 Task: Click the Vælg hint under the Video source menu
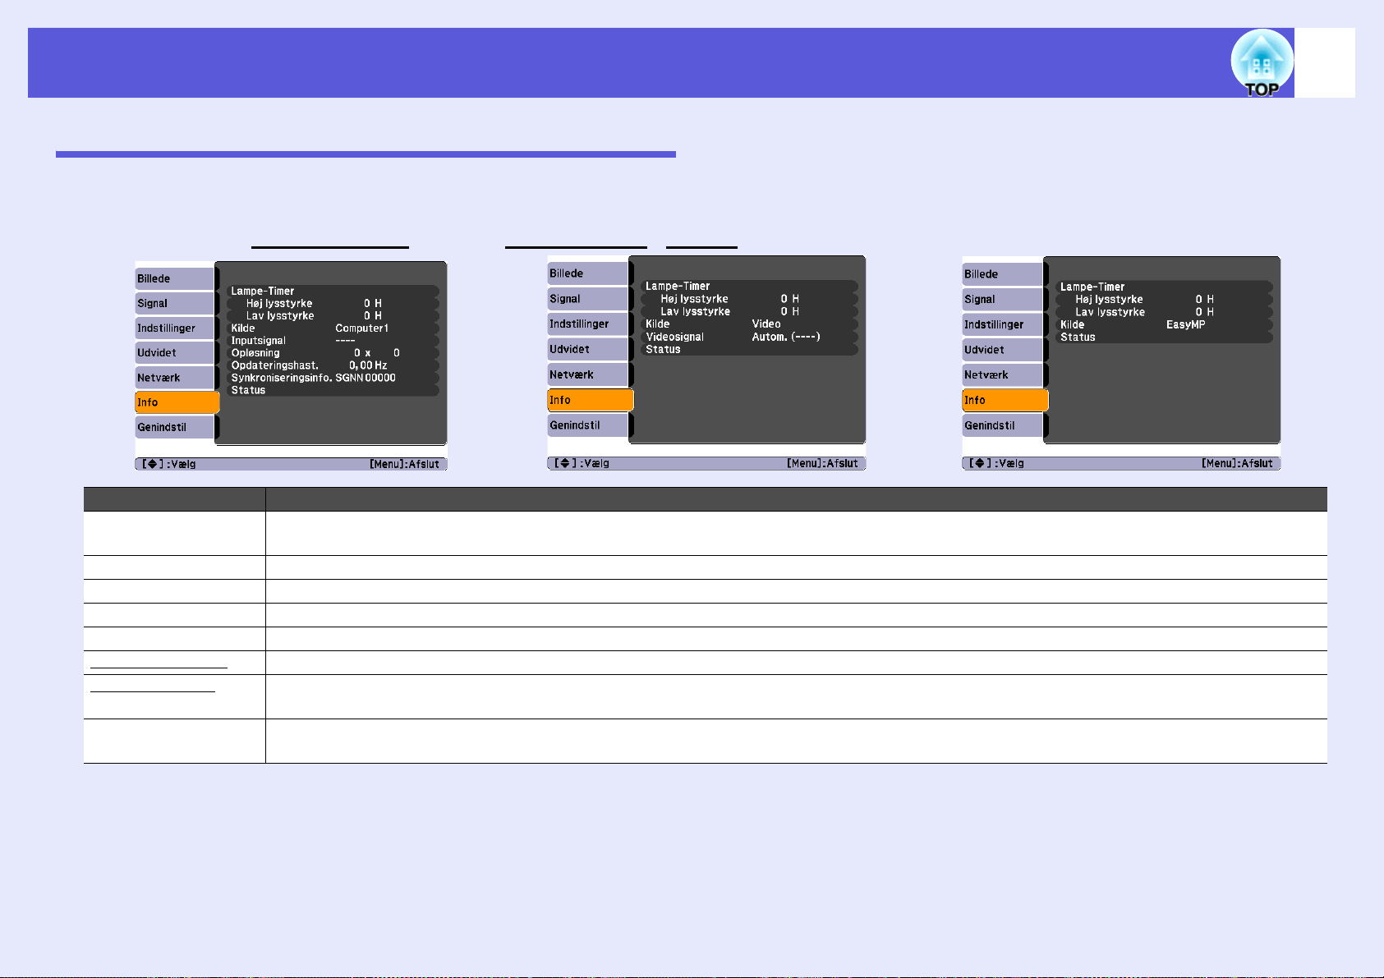582,463
